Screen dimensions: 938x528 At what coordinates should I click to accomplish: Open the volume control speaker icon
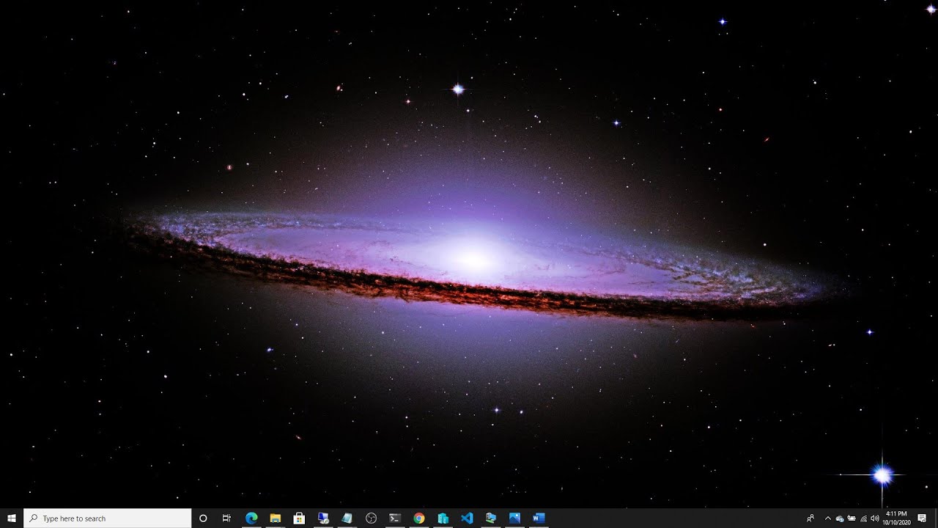[875, 518]
